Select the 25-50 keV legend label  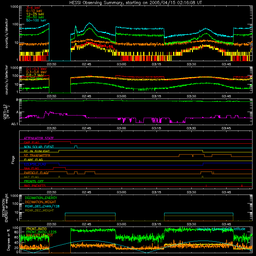(x=35, y=17)
